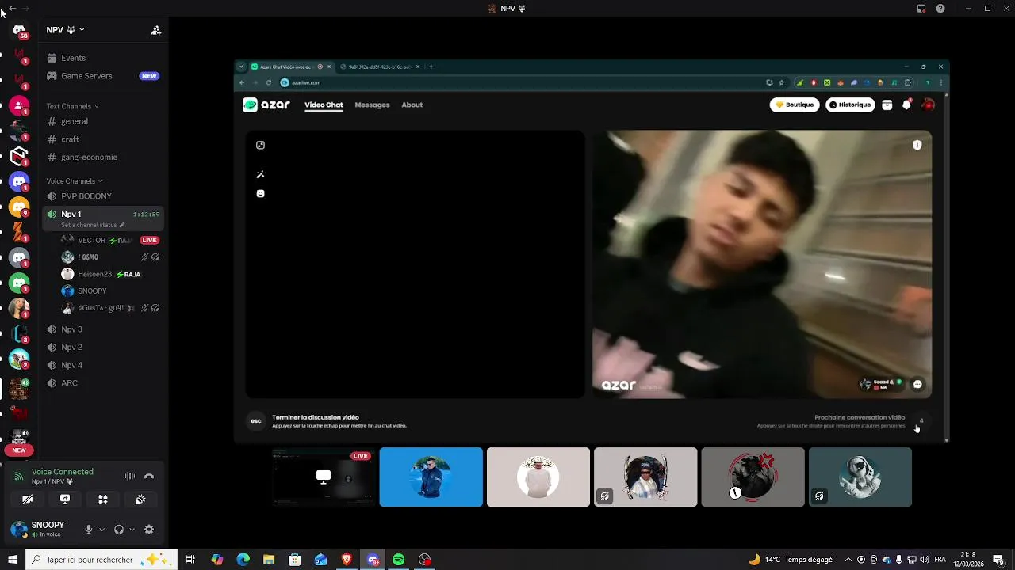Join Npv 4 voice channel
1015x570 pixels.
point(103,365)
